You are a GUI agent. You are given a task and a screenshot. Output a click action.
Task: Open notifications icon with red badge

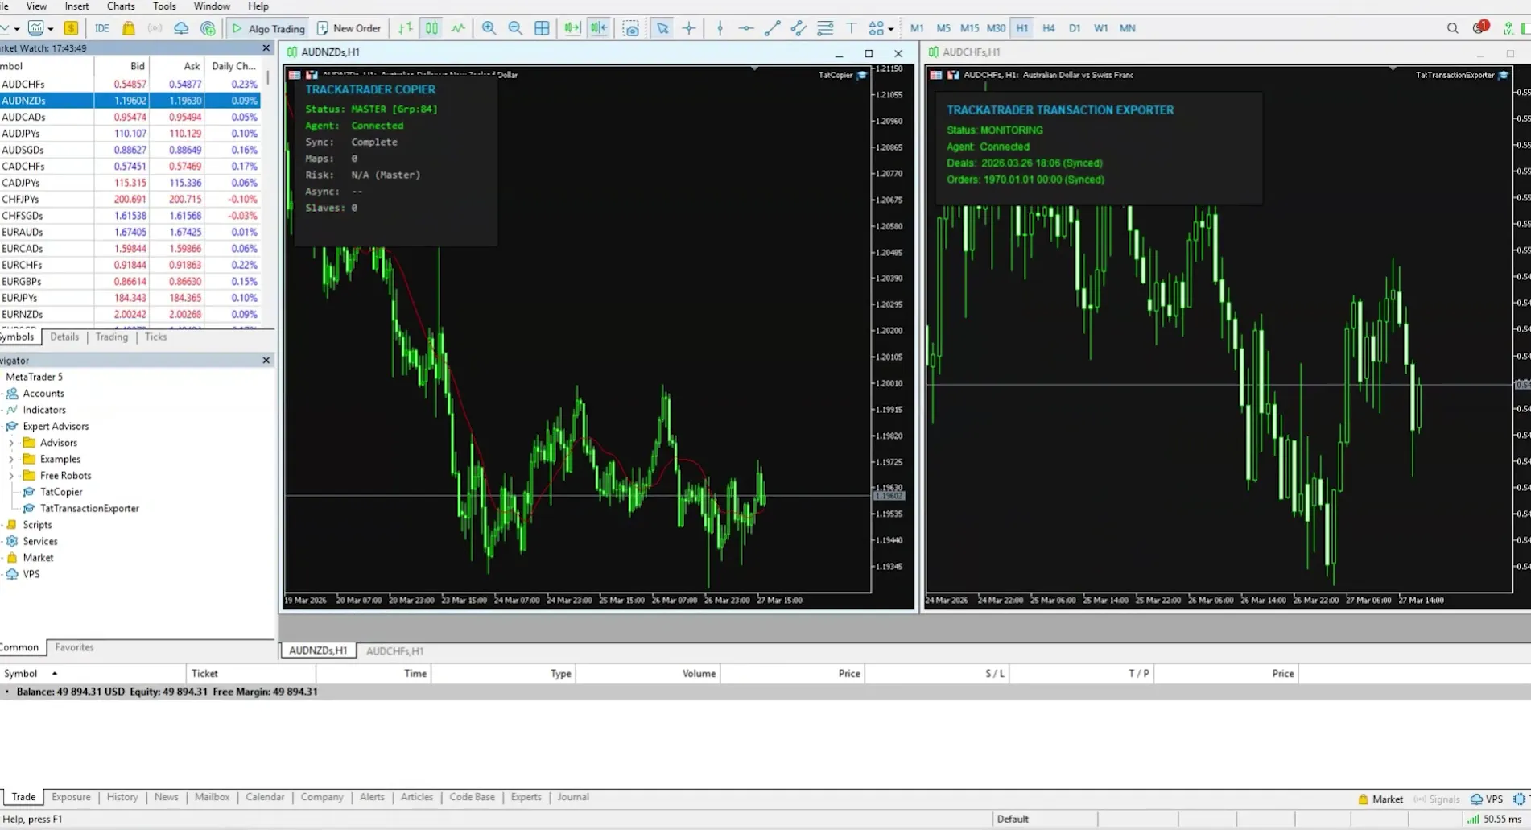pyautogui.click(x=1480, y=27)
